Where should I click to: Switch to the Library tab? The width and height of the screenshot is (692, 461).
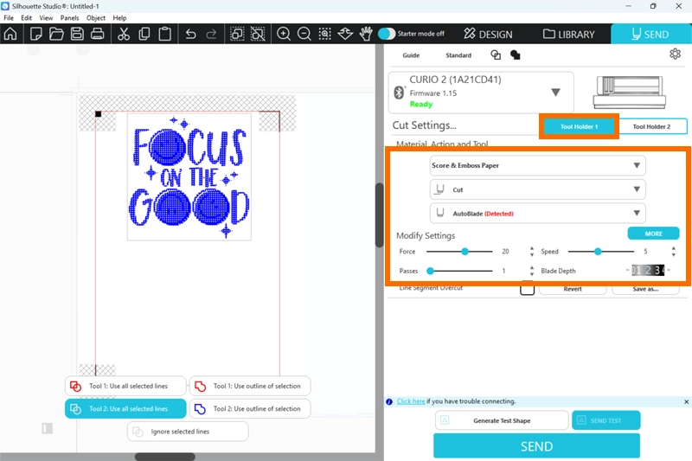[569, 35]
